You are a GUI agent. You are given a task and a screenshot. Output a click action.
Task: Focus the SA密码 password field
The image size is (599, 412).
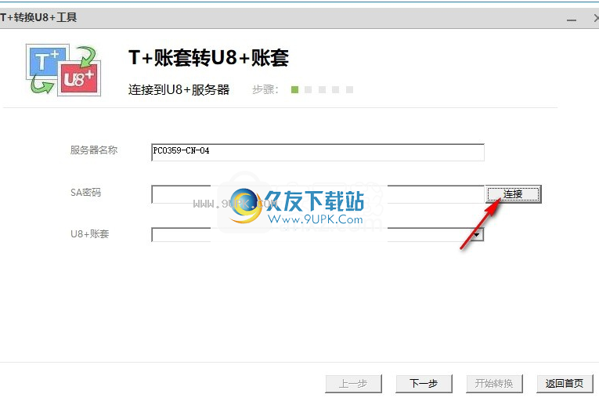pos(318,194)
